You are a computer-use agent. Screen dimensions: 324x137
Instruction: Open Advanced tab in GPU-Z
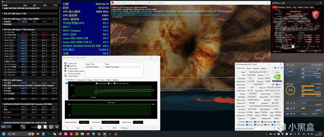[256, 68]
